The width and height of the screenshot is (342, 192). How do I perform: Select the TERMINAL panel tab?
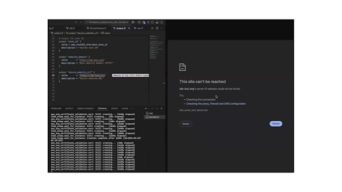click(102, 108)
